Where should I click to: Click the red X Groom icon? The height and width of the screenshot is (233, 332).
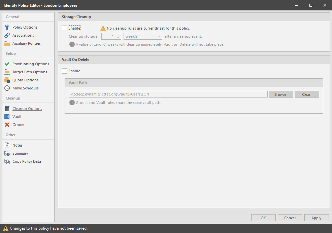coord(7,125)
